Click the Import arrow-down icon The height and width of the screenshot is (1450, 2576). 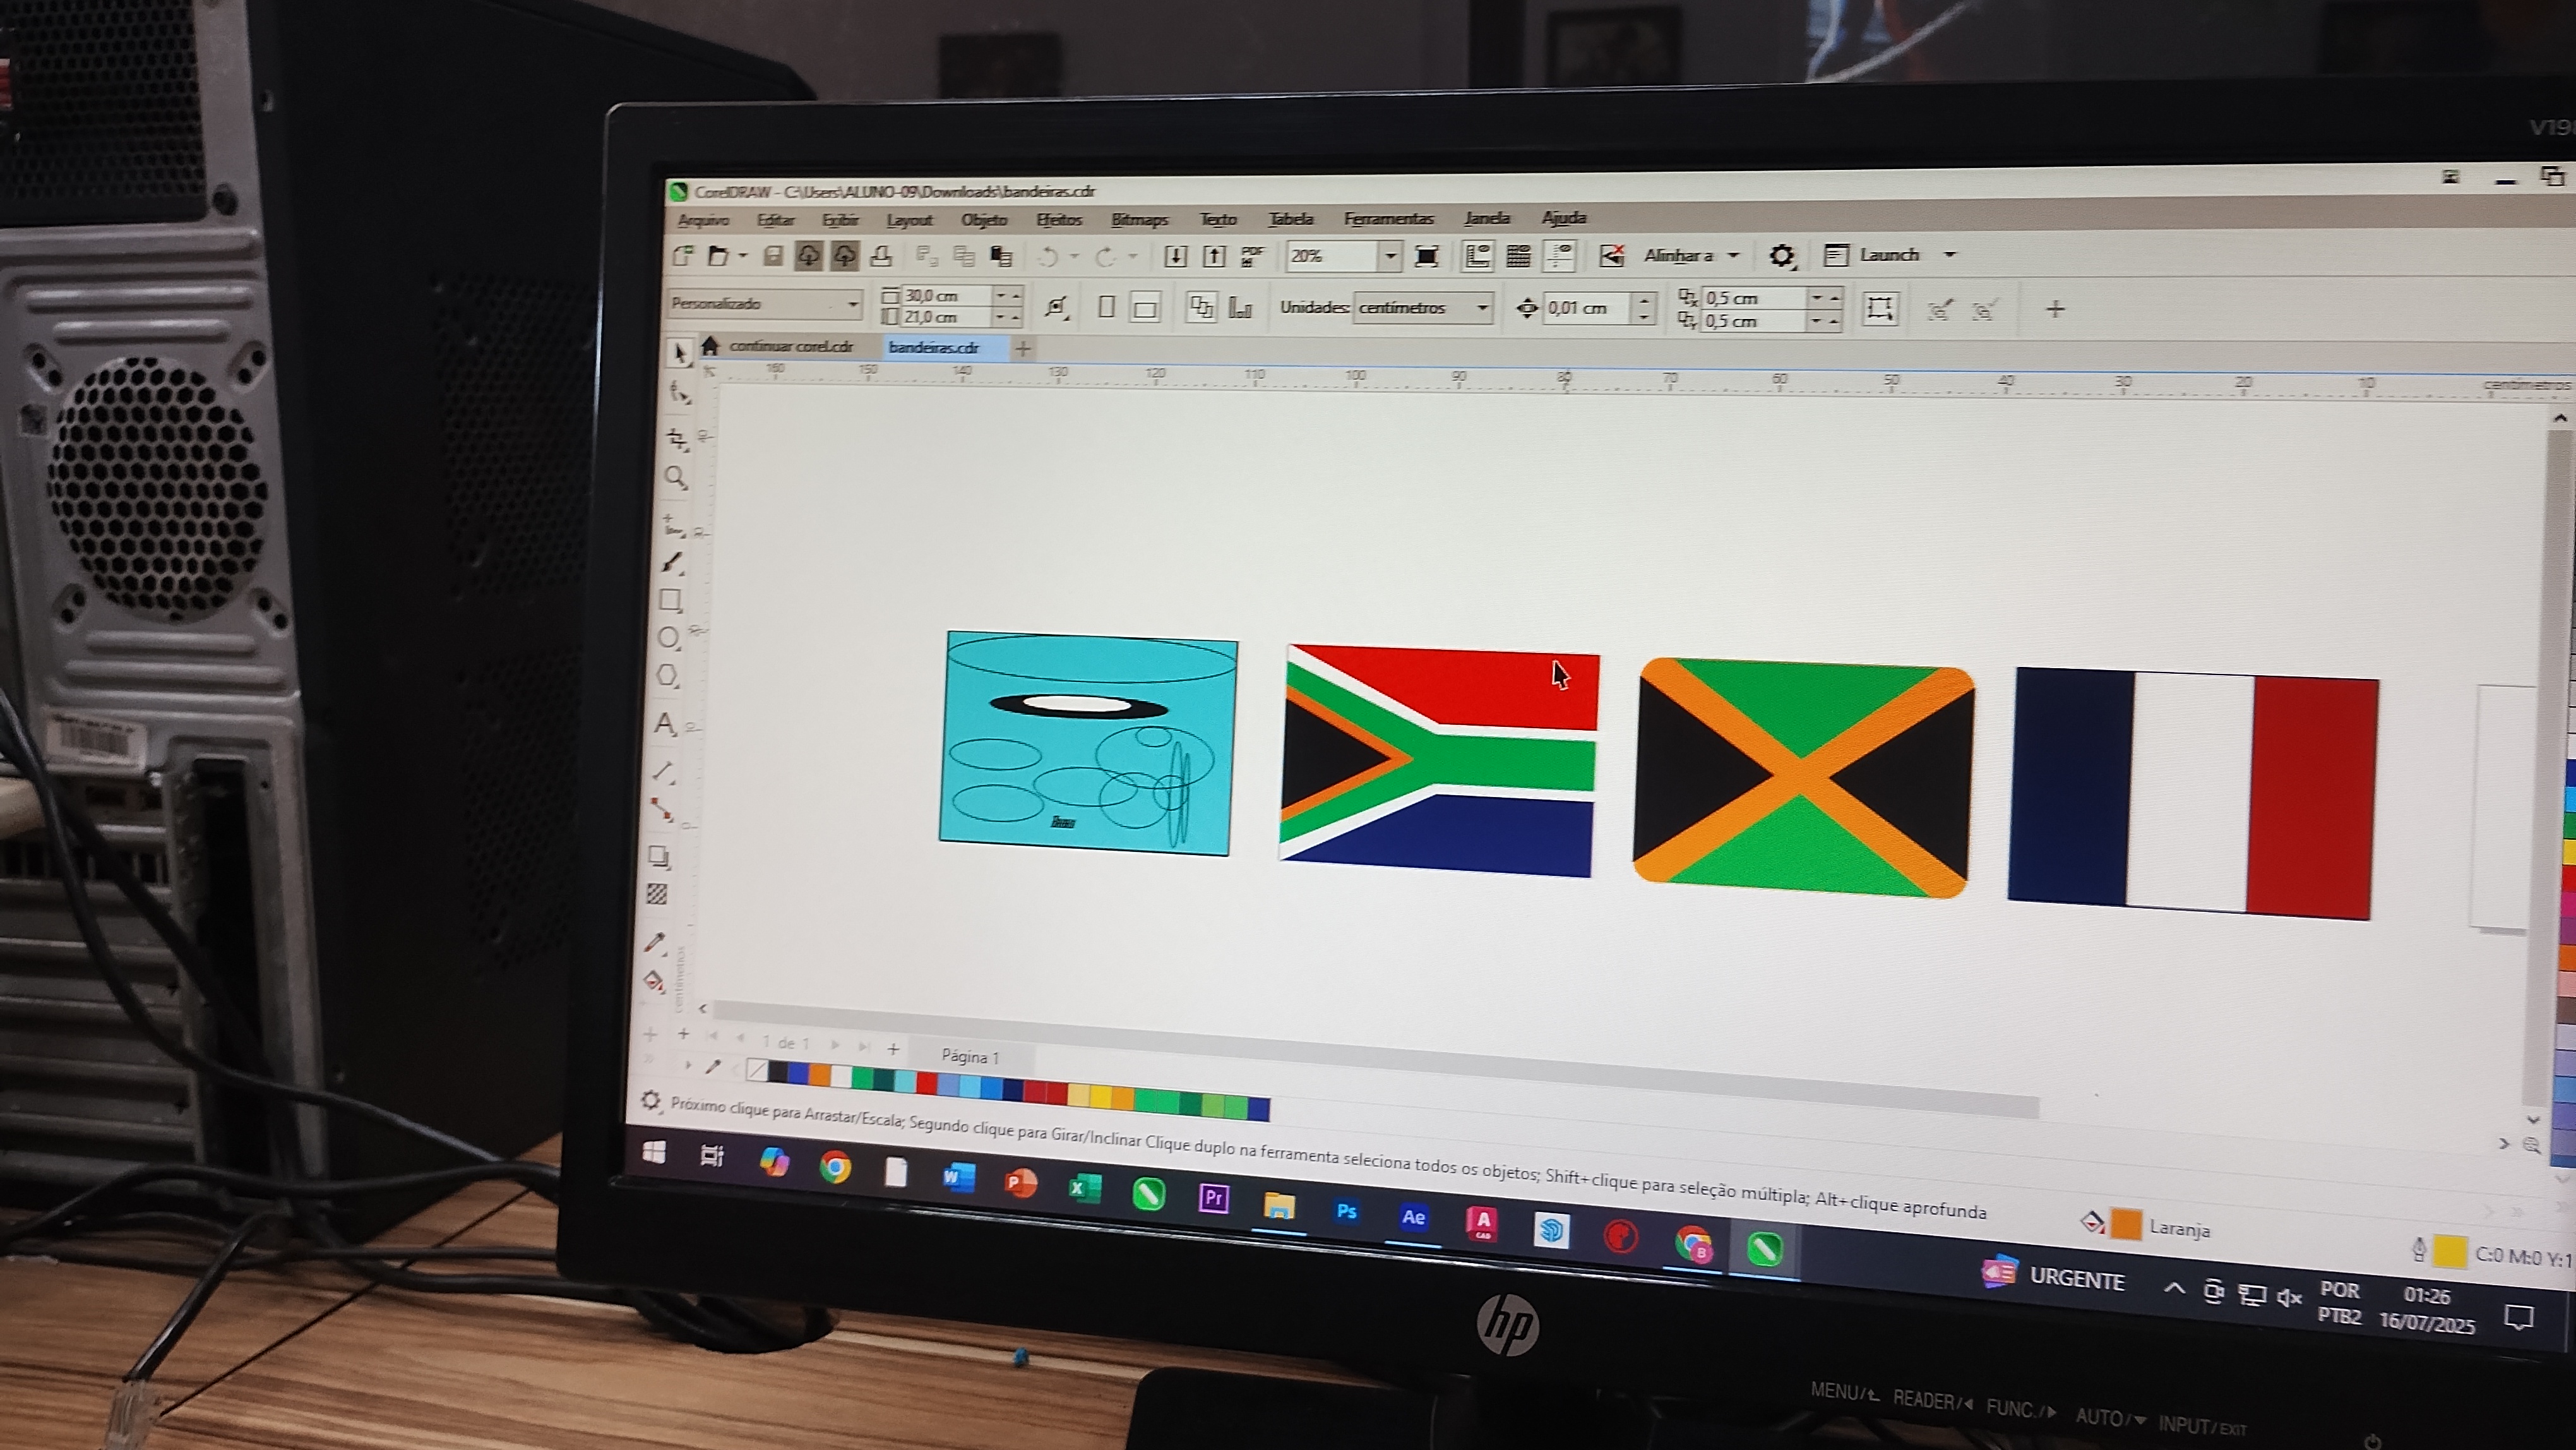coord(1176,256)
